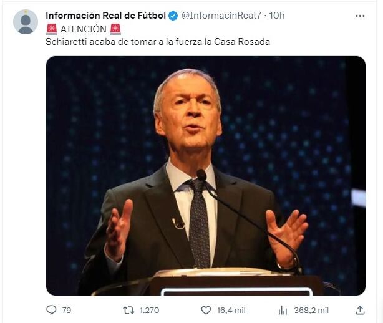The image size is (383, 323).
Task: Click the tweet text about Casa Rosada
Action: (x=158, y=42)
